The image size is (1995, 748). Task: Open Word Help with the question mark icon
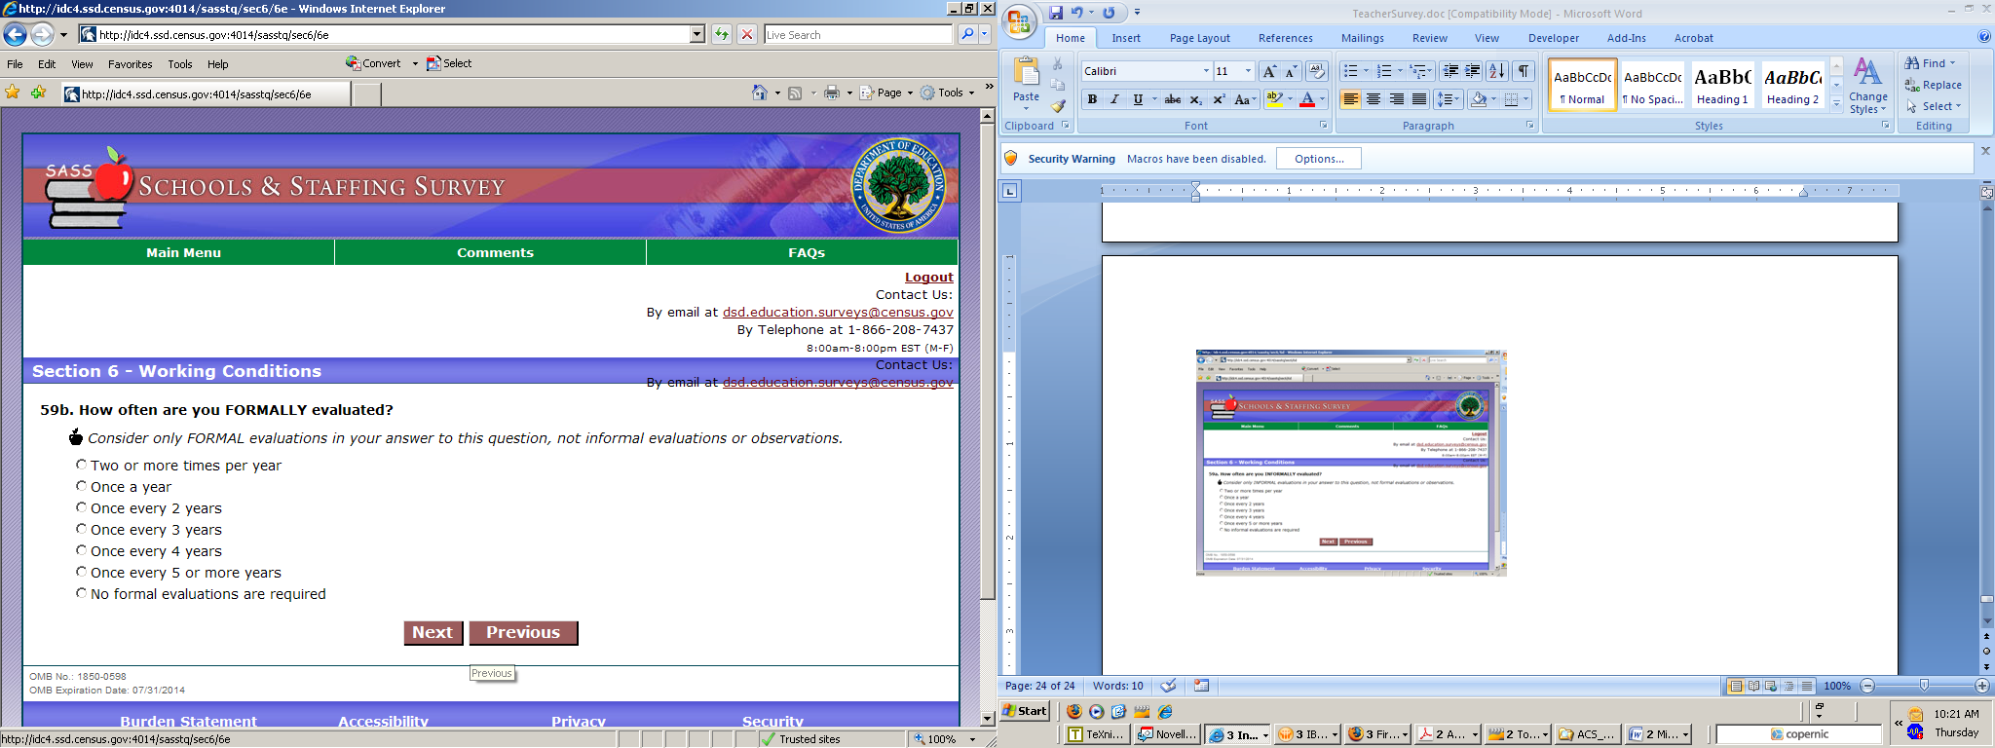(x=1984, y=37)
